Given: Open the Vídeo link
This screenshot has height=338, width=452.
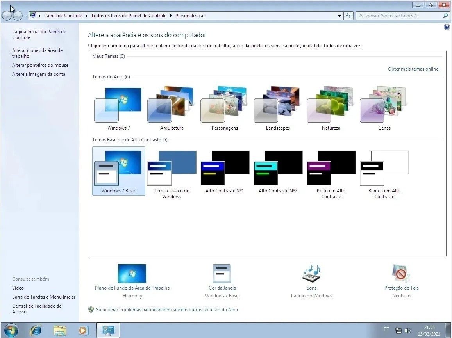Looking at the screenshot, I should coord(18,288).
